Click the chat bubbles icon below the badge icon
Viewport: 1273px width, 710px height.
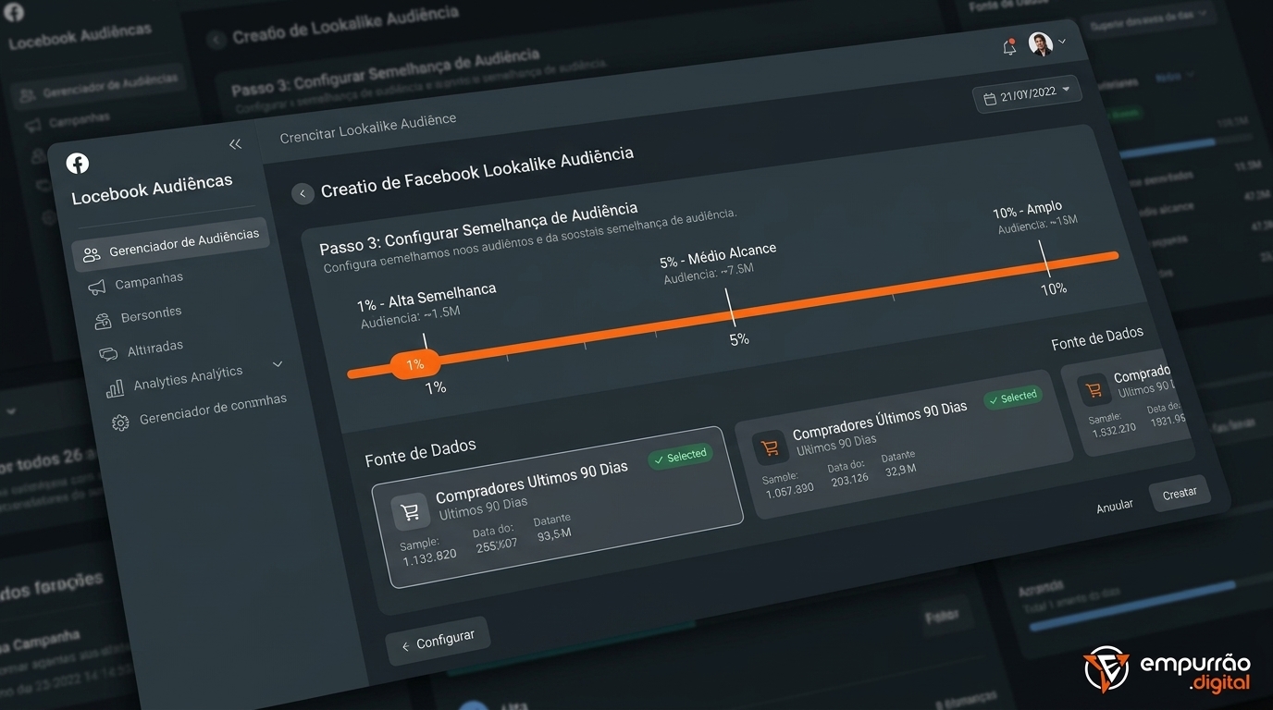click(x=108, y=353)
